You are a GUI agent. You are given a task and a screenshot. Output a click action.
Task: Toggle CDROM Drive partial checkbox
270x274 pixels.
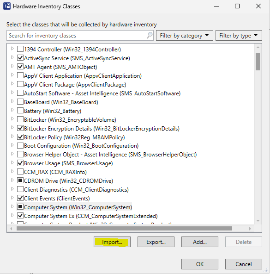[x=20, y=181]
